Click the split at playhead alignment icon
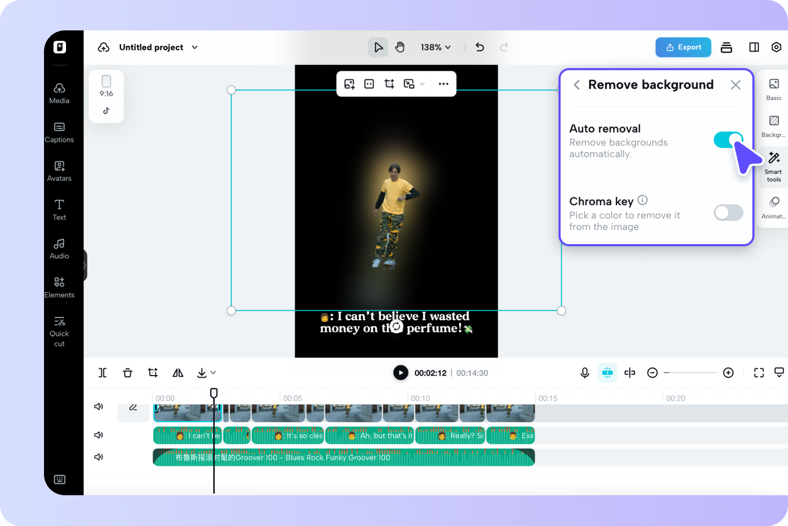 pos(630,372)
